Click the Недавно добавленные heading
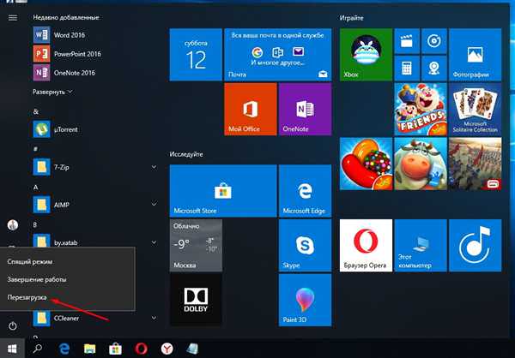The image size is (515, 358). point(66,17)
